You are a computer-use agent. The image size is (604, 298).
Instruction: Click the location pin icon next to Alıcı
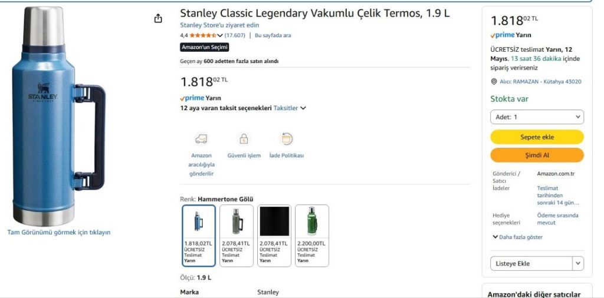pyautogui.click(x=494, y=81)
